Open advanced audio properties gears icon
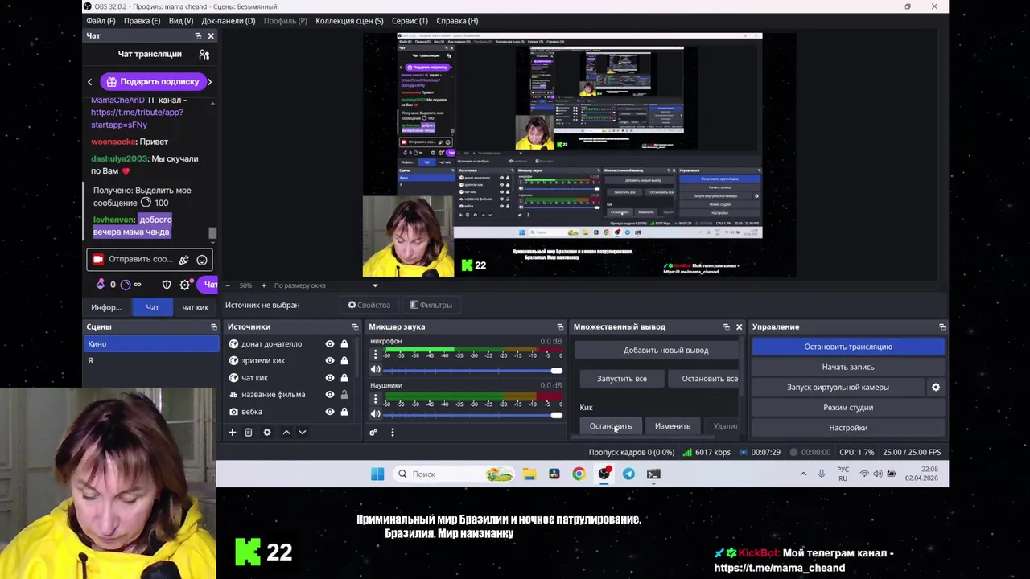This screenshot has width=1030, height=579. (373, 432)
